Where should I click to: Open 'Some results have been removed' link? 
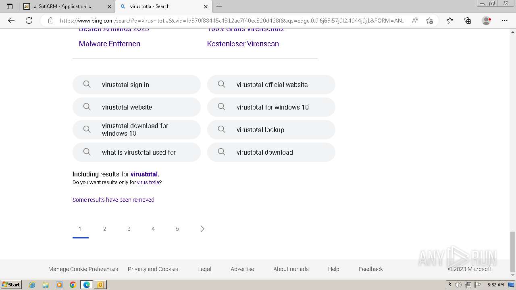(x=113, y=200)
